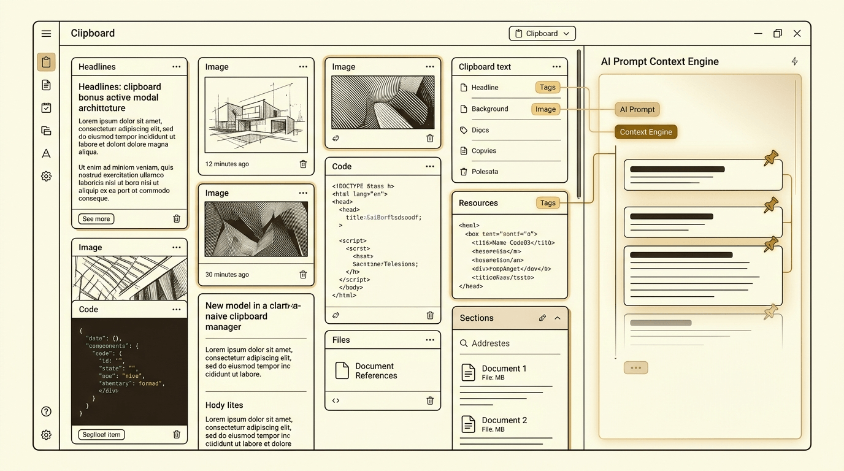
Task: Open the calendar check icon in sidebar
Action: (x=46, y=108)
